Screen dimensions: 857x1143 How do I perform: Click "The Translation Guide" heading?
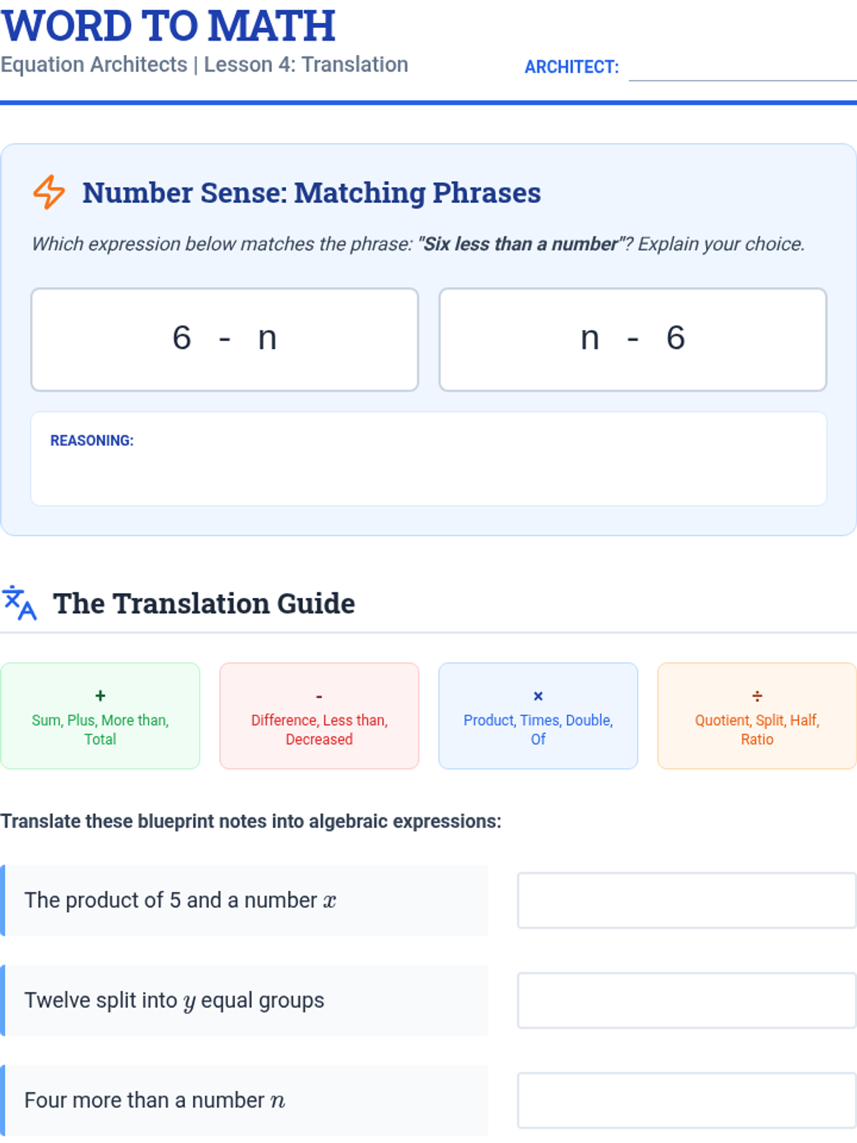(204, 604)
